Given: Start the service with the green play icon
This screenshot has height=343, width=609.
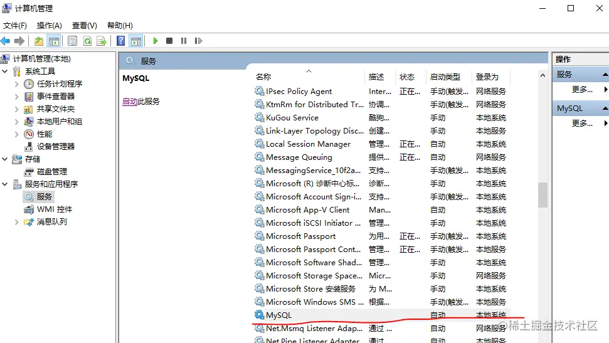Looking at the screenshot, I should click(156, 41).
